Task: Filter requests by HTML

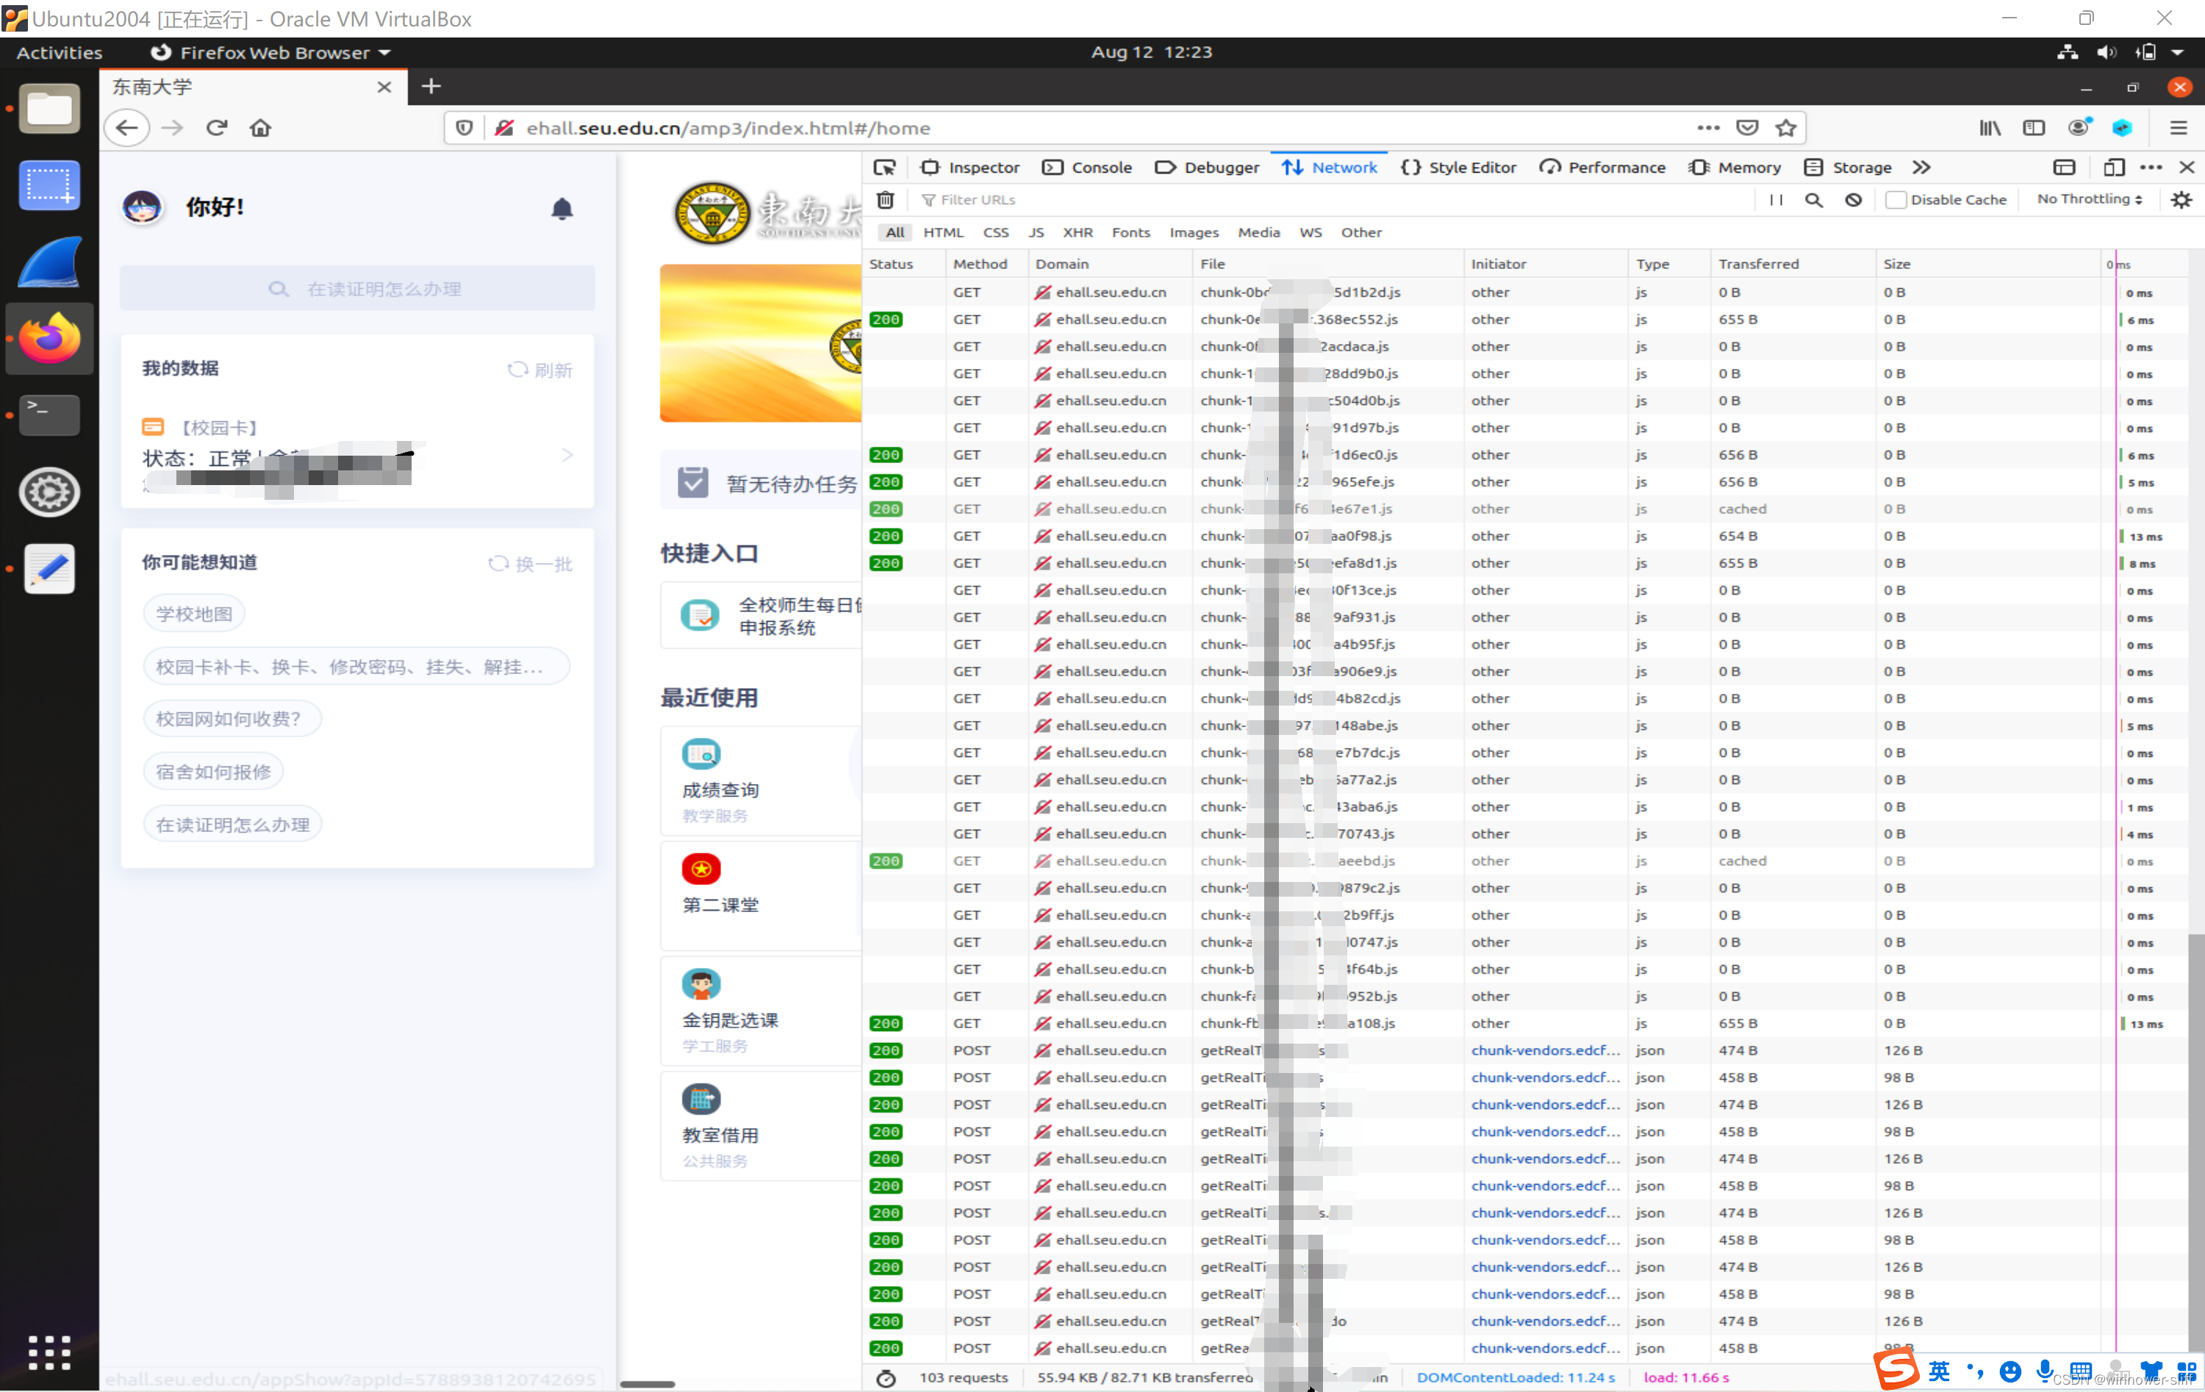Action: pos(943,232)
